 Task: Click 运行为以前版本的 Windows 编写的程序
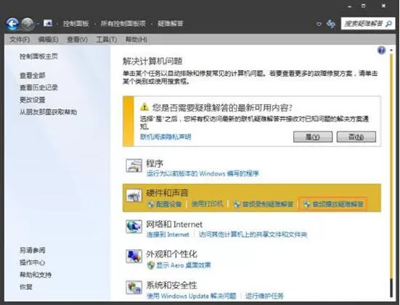tap(203, 174)
